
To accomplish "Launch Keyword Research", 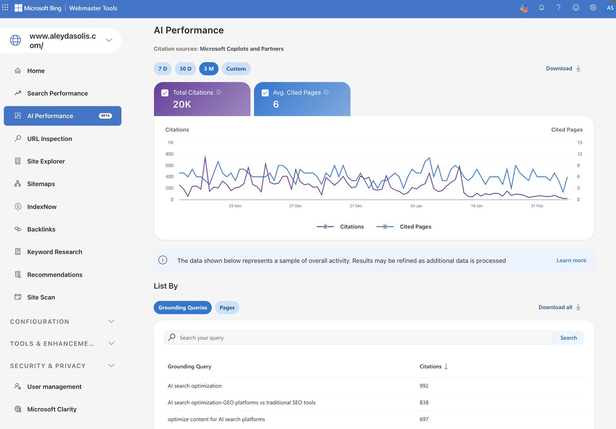I will point(54,252).
